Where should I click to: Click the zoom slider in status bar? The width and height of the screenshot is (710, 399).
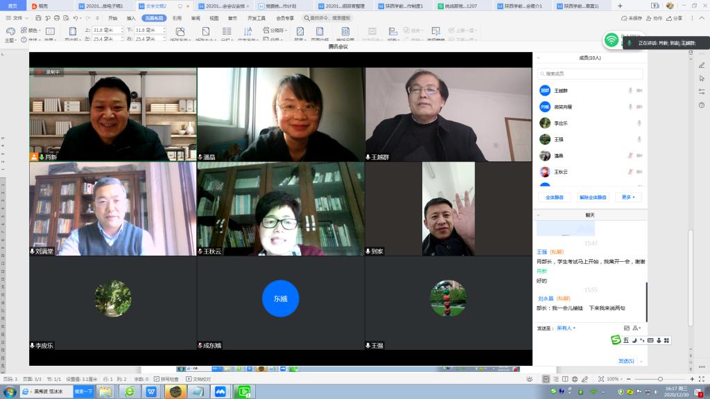click(659, 380)
